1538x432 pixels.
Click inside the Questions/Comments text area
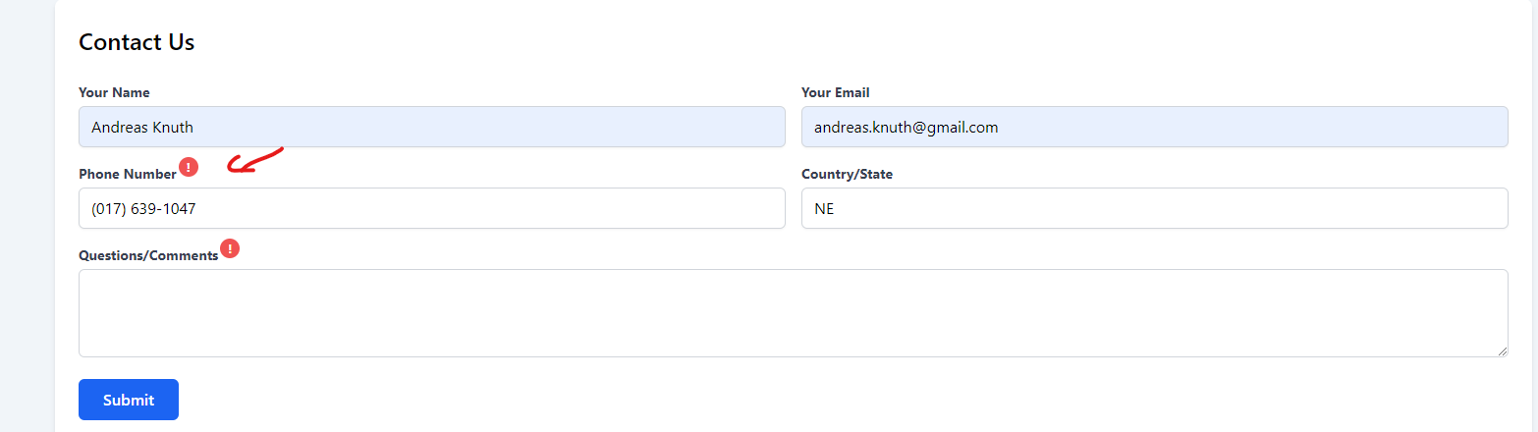[x=793, y=312]
